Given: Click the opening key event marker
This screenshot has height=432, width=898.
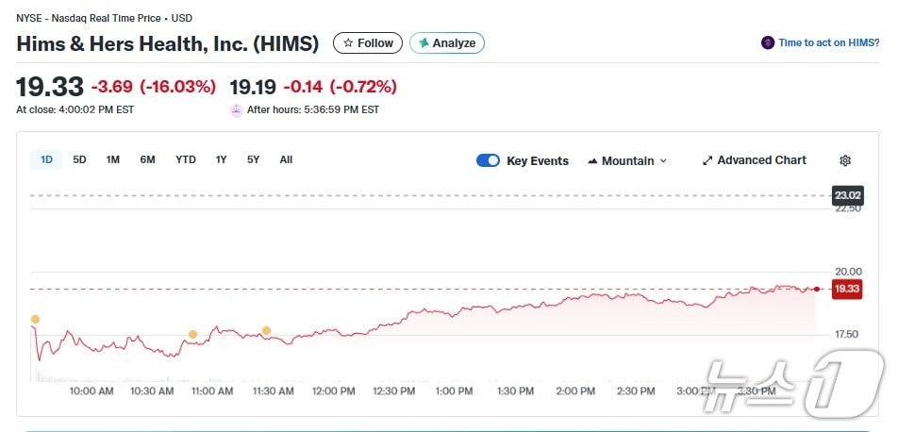Looking at the screenshot, I should (35, 320).
